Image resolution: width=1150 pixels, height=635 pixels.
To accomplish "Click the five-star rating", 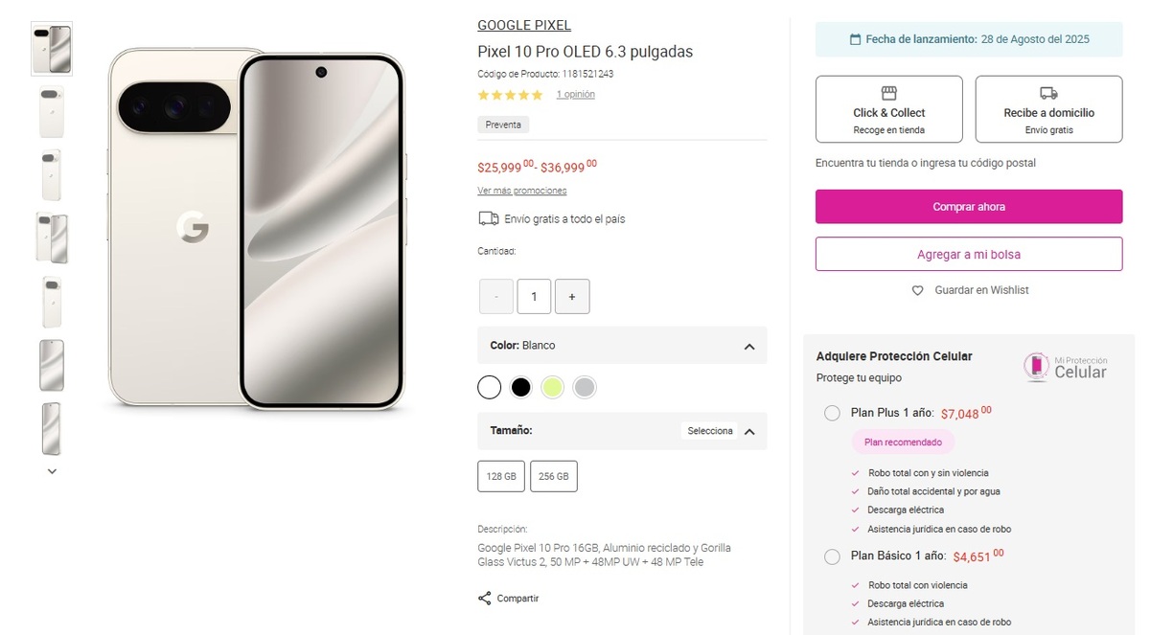I will point(510,95).
